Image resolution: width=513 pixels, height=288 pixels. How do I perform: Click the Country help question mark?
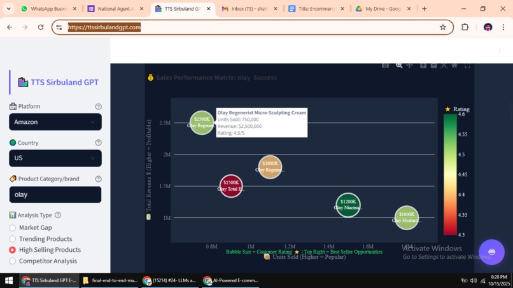point(98,142)
